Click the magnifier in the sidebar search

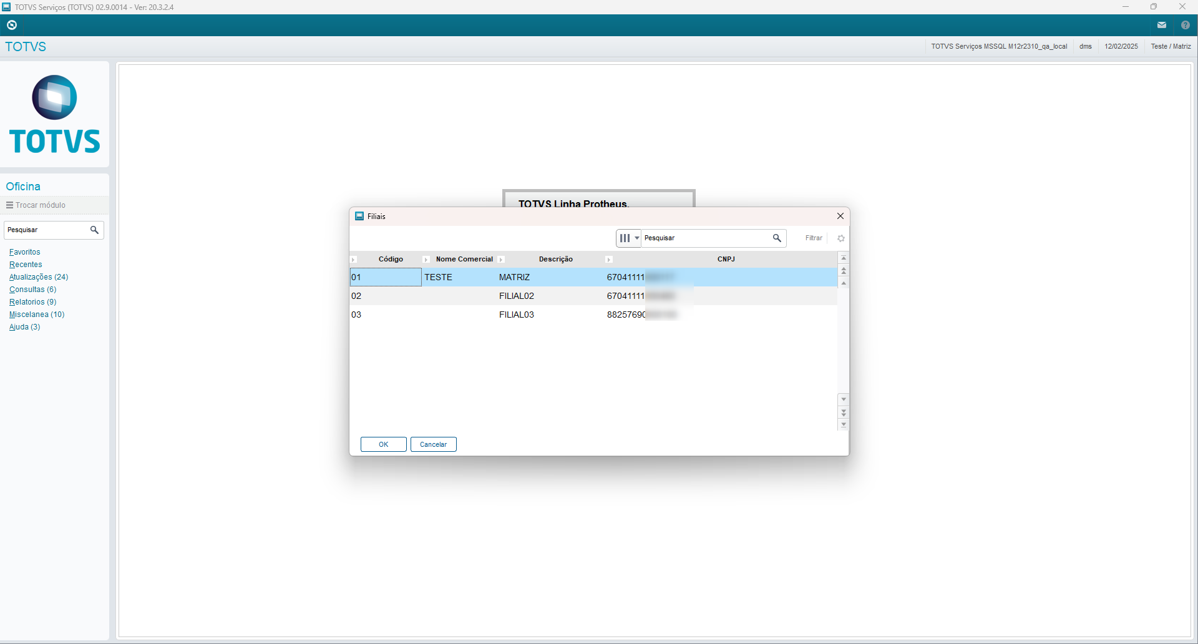pos(94,230)
